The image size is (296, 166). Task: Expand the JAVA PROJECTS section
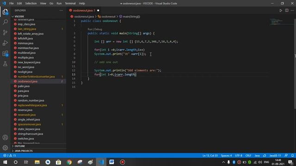pyautogui.click(x=24, y=151)
